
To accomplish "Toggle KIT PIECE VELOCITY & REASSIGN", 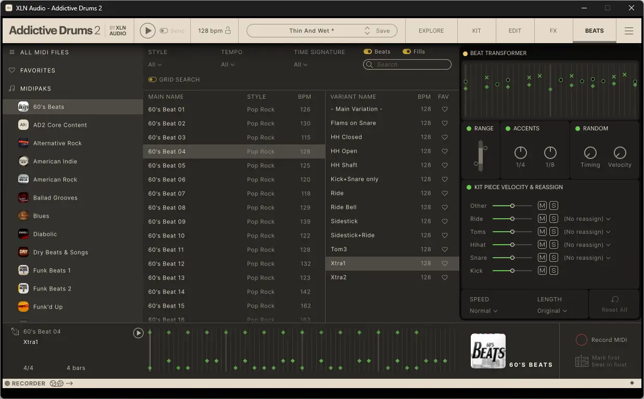I will (469, 187).
